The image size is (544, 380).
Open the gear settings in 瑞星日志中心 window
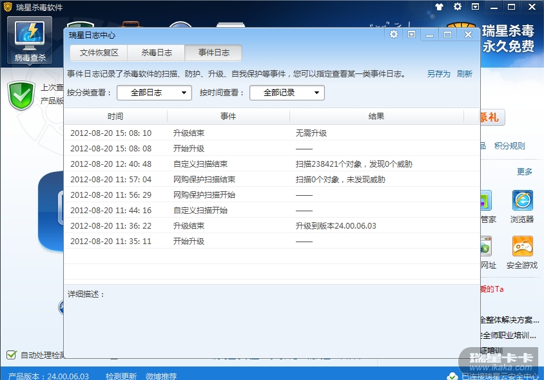(x=393, y=35)
